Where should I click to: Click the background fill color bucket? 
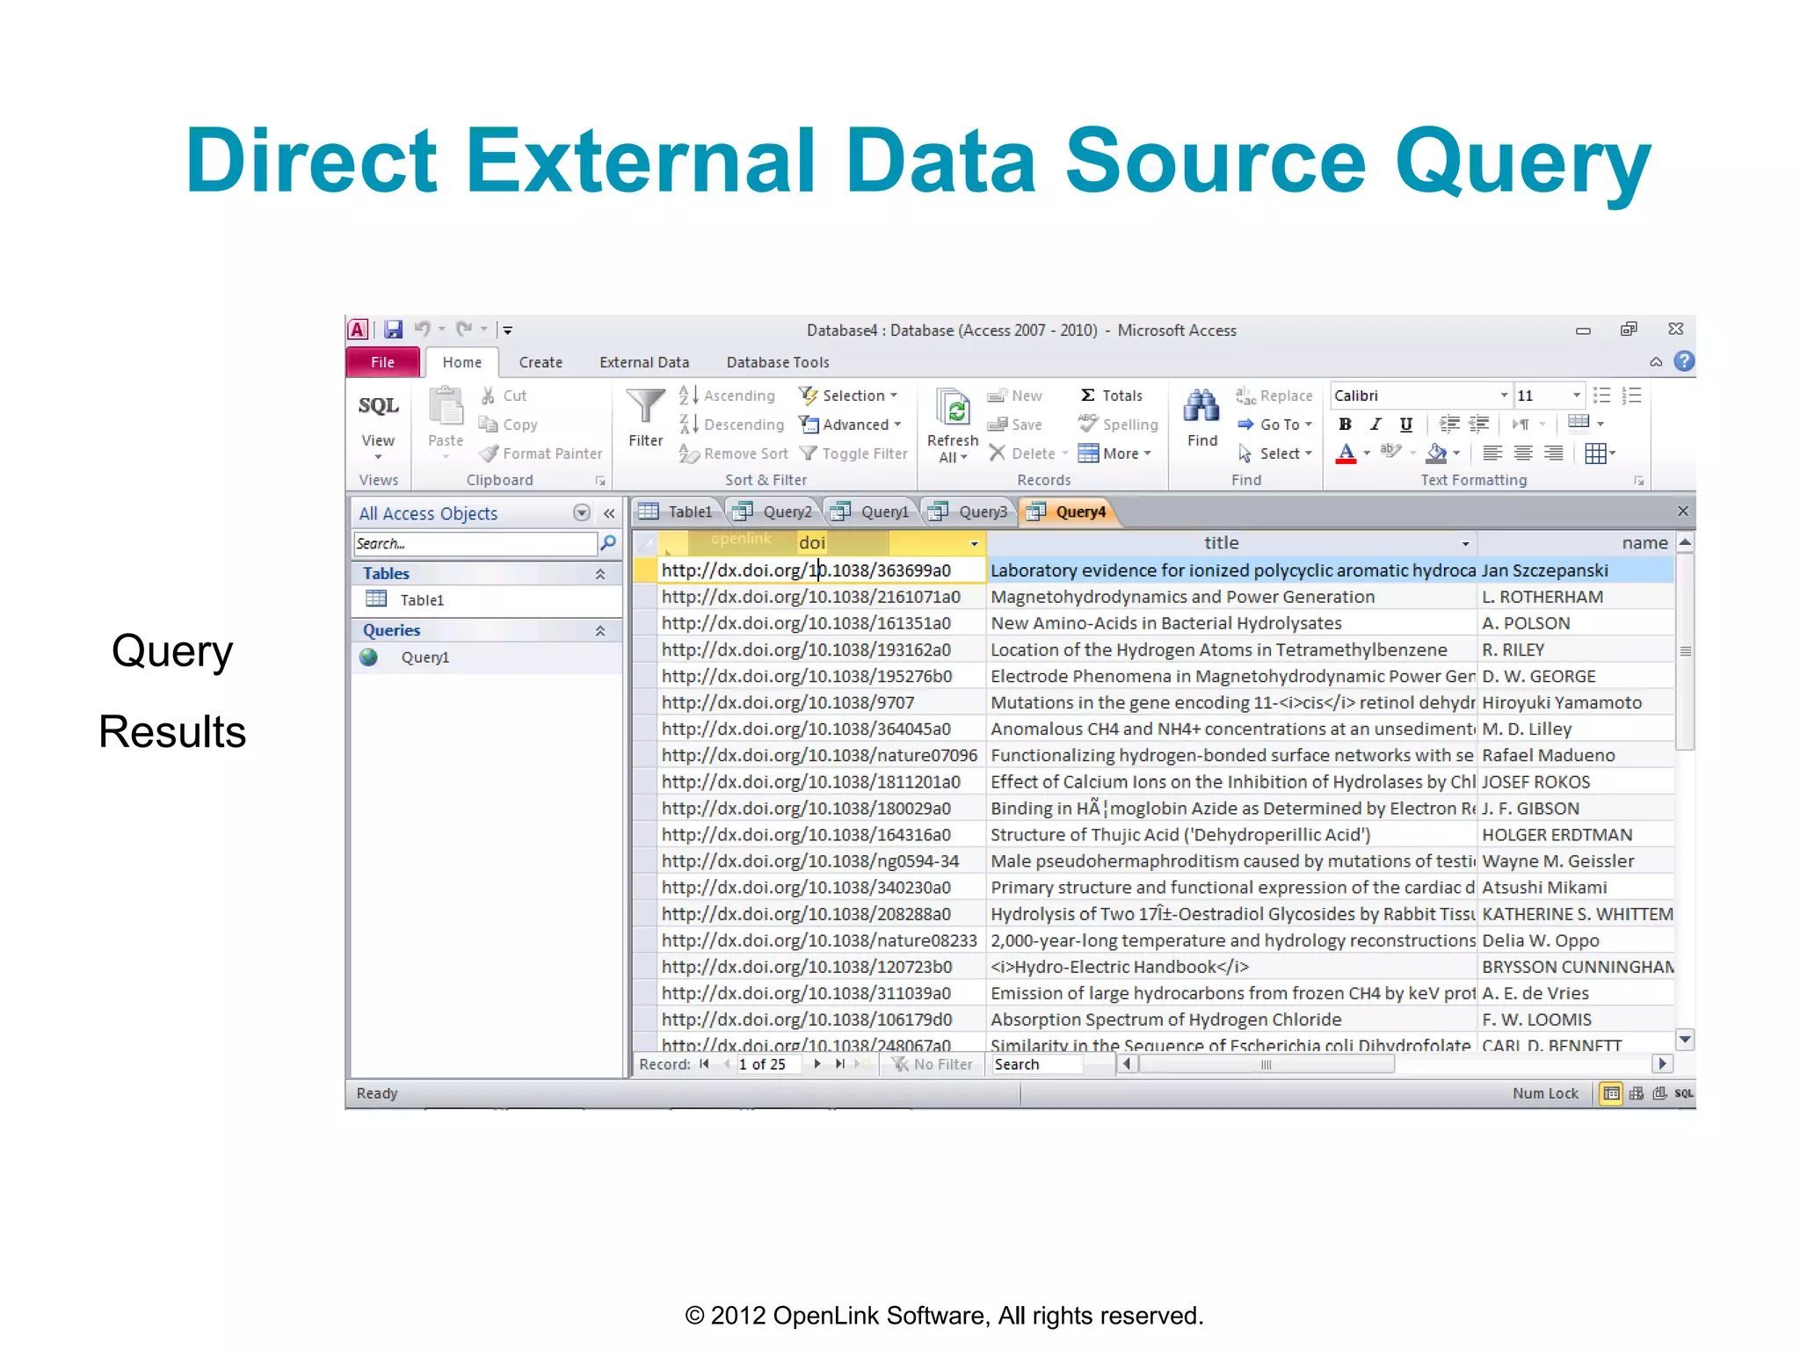tap(1437, 454)
